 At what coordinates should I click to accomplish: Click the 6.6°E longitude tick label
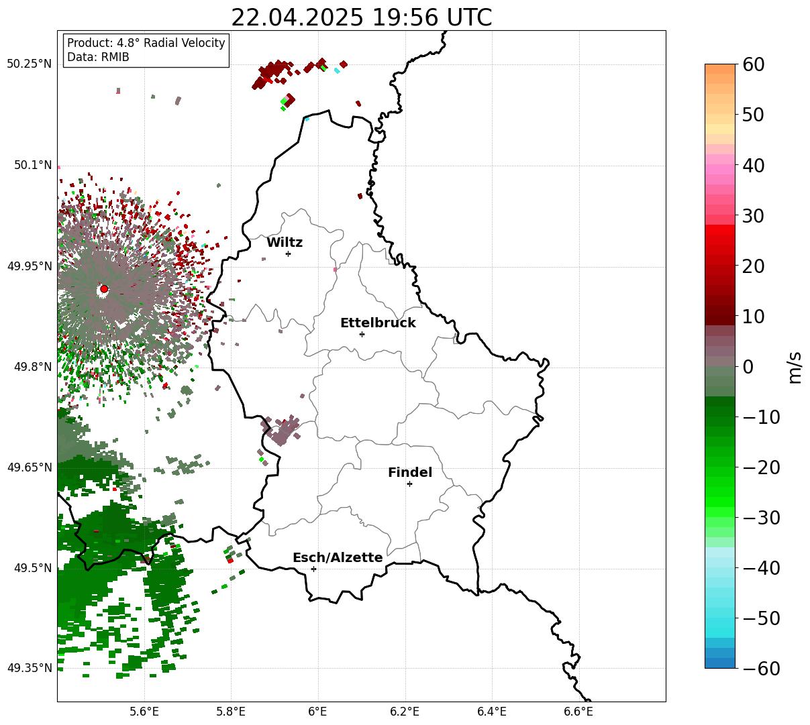pos(578,712)
